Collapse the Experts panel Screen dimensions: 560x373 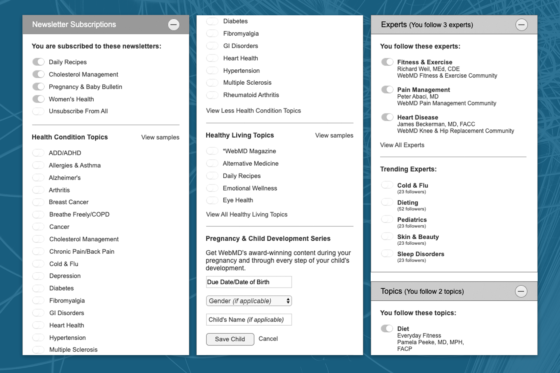522,25
